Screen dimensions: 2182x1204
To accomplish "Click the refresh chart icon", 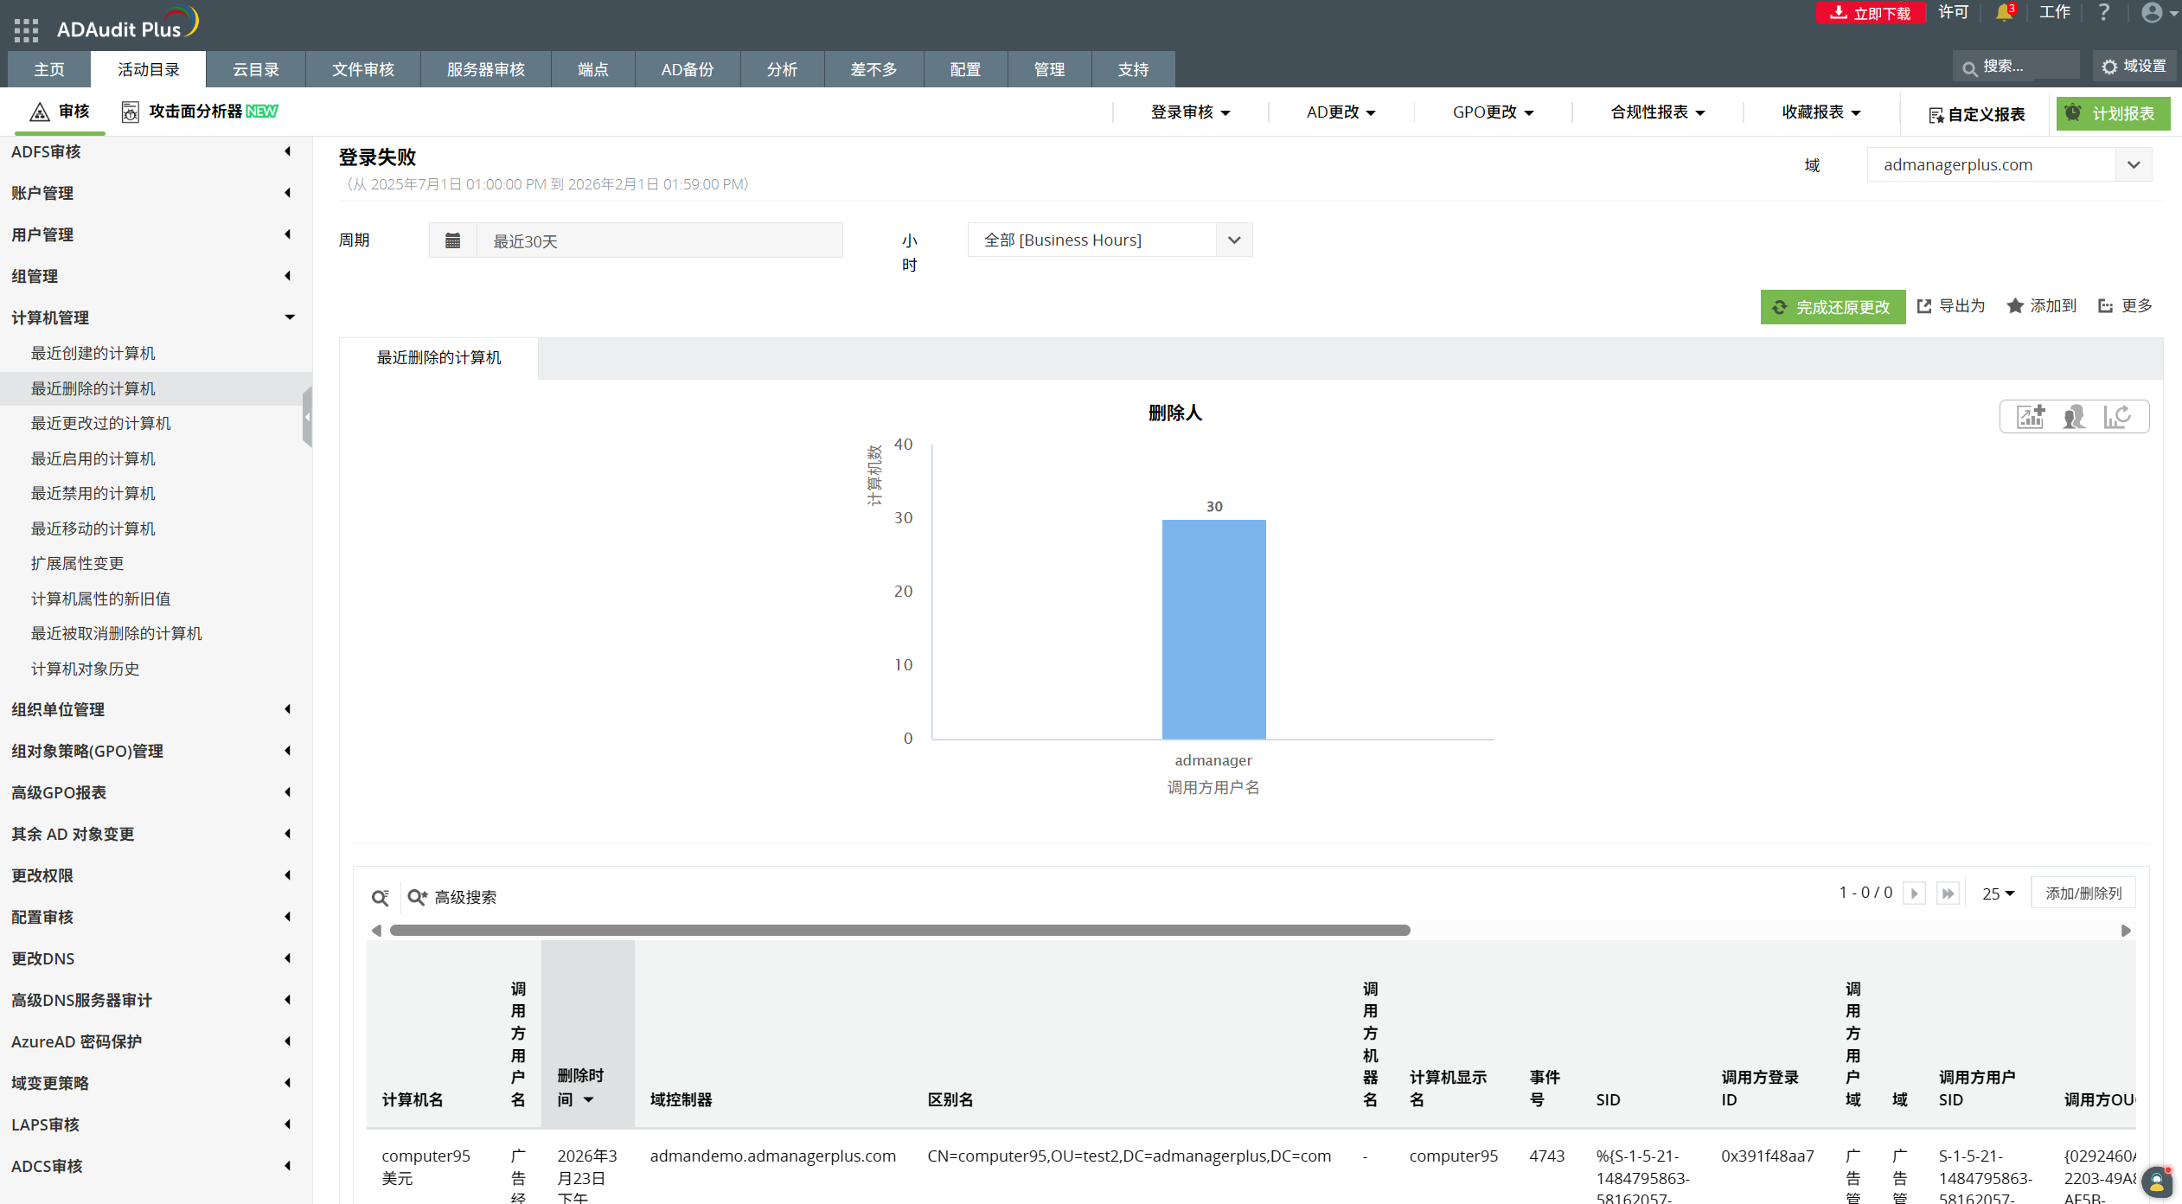I will pos(2117,417).
